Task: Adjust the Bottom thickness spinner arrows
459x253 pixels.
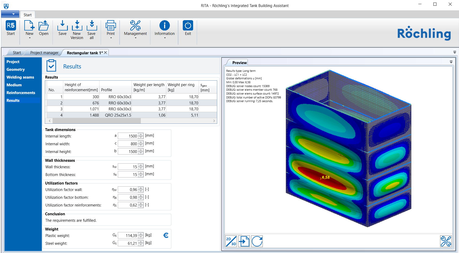Action: coord(141,174)
